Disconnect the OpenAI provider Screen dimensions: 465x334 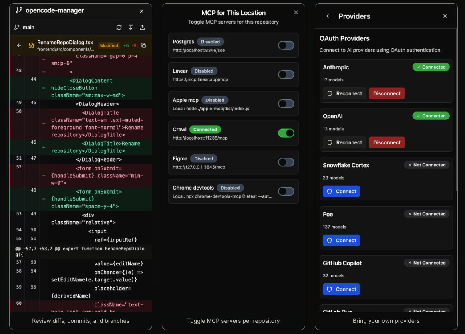(387, 142)
